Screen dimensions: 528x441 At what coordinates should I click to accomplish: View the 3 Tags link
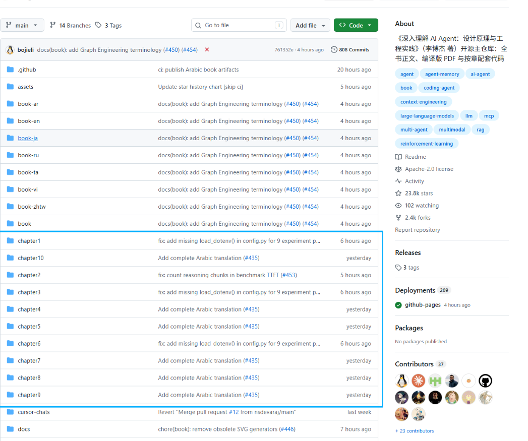click(x=108, y=25)
